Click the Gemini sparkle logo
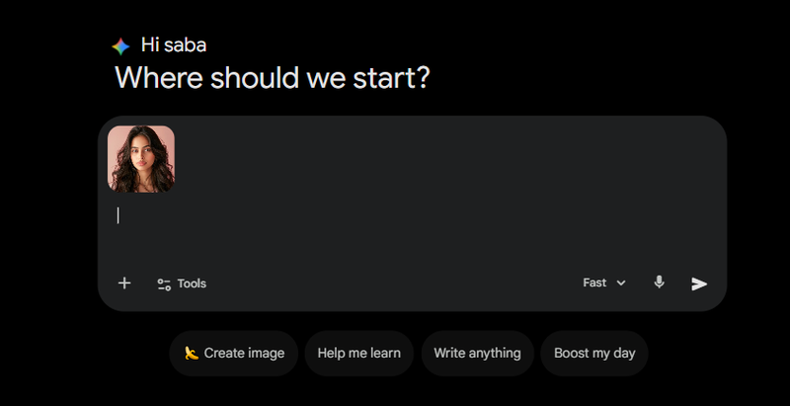790x406 pixels. point(120,45)
